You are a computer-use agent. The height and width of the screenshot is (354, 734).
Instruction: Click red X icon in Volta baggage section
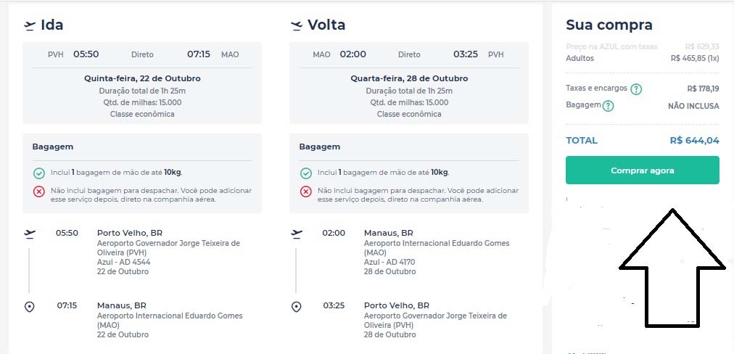[306, 192]
